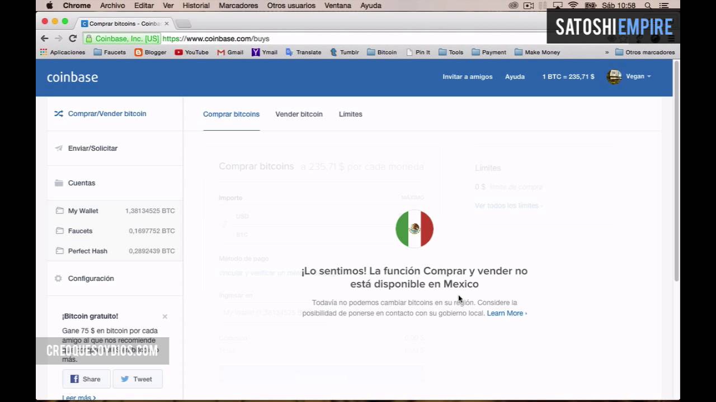Image resolution: width=716 pixels, height=402 pixels.
Task: Open Tools bookmark folder
Action: point(451,52)
